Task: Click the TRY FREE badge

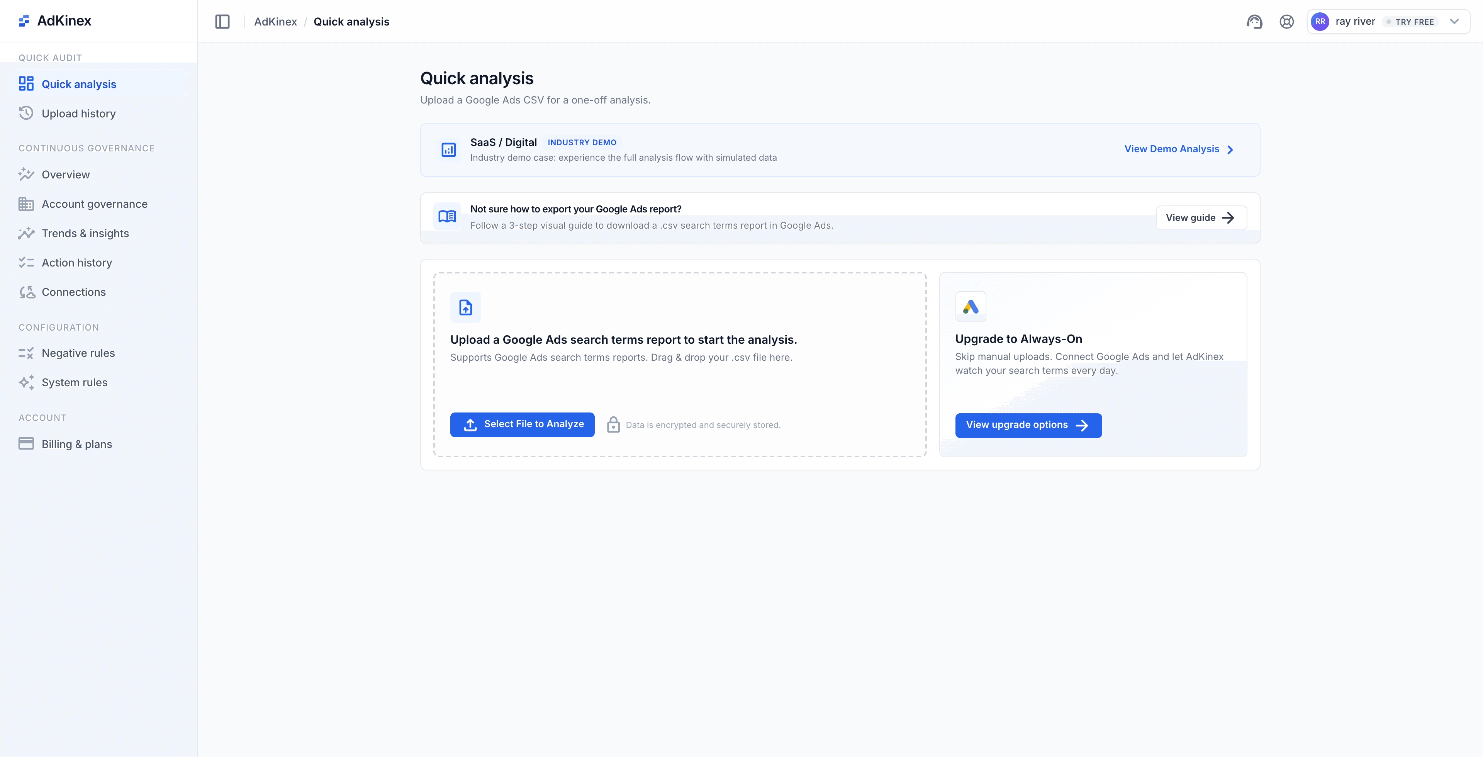Action: [x=1410, y=22]
